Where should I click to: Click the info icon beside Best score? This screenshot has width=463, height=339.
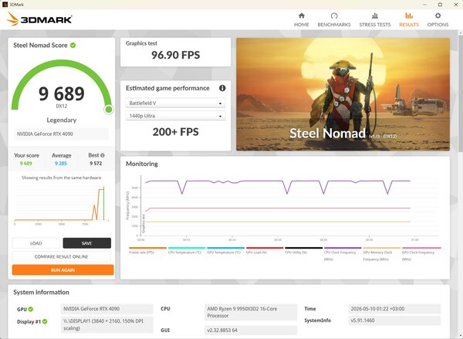[x=103, y=155]
